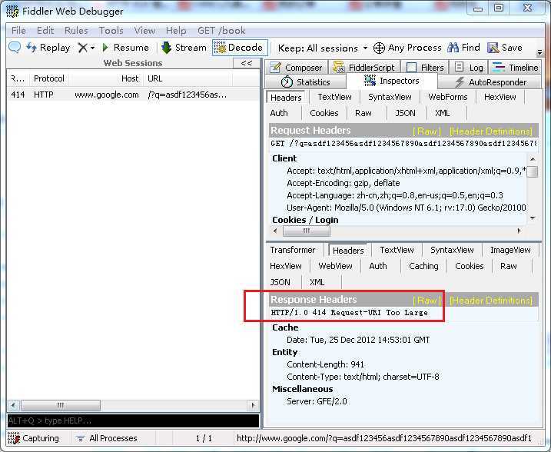
Task: Focus the QuickExec command box
Action: [133, 420]
